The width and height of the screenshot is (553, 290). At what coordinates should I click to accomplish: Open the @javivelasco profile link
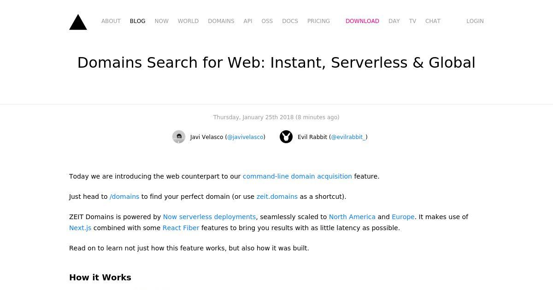(245, 137)
